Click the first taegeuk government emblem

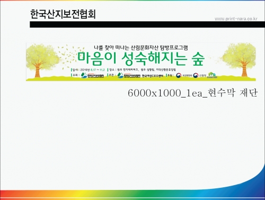pyautogui.click(x=179, y=75)
